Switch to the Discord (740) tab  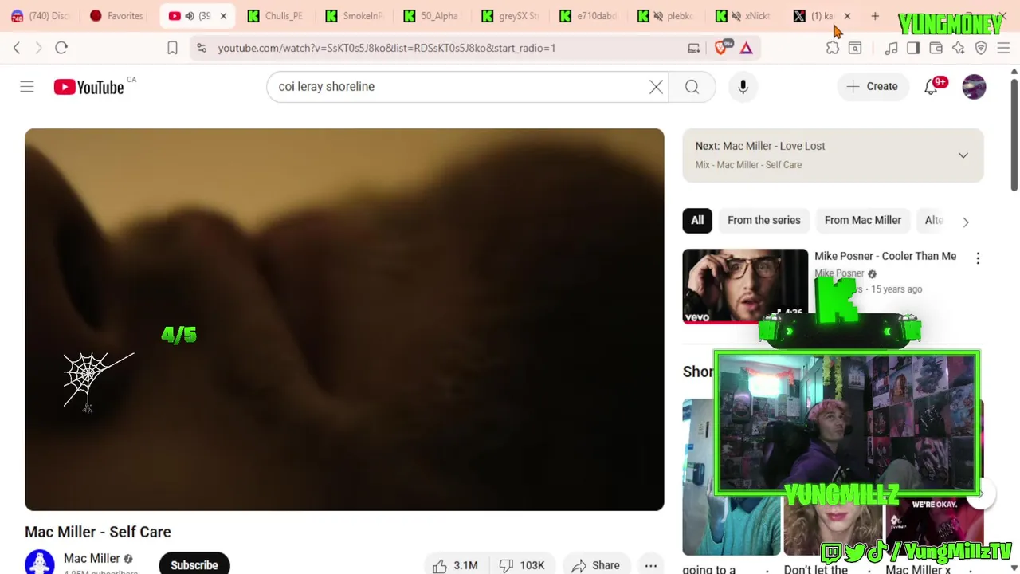point(40,16)
